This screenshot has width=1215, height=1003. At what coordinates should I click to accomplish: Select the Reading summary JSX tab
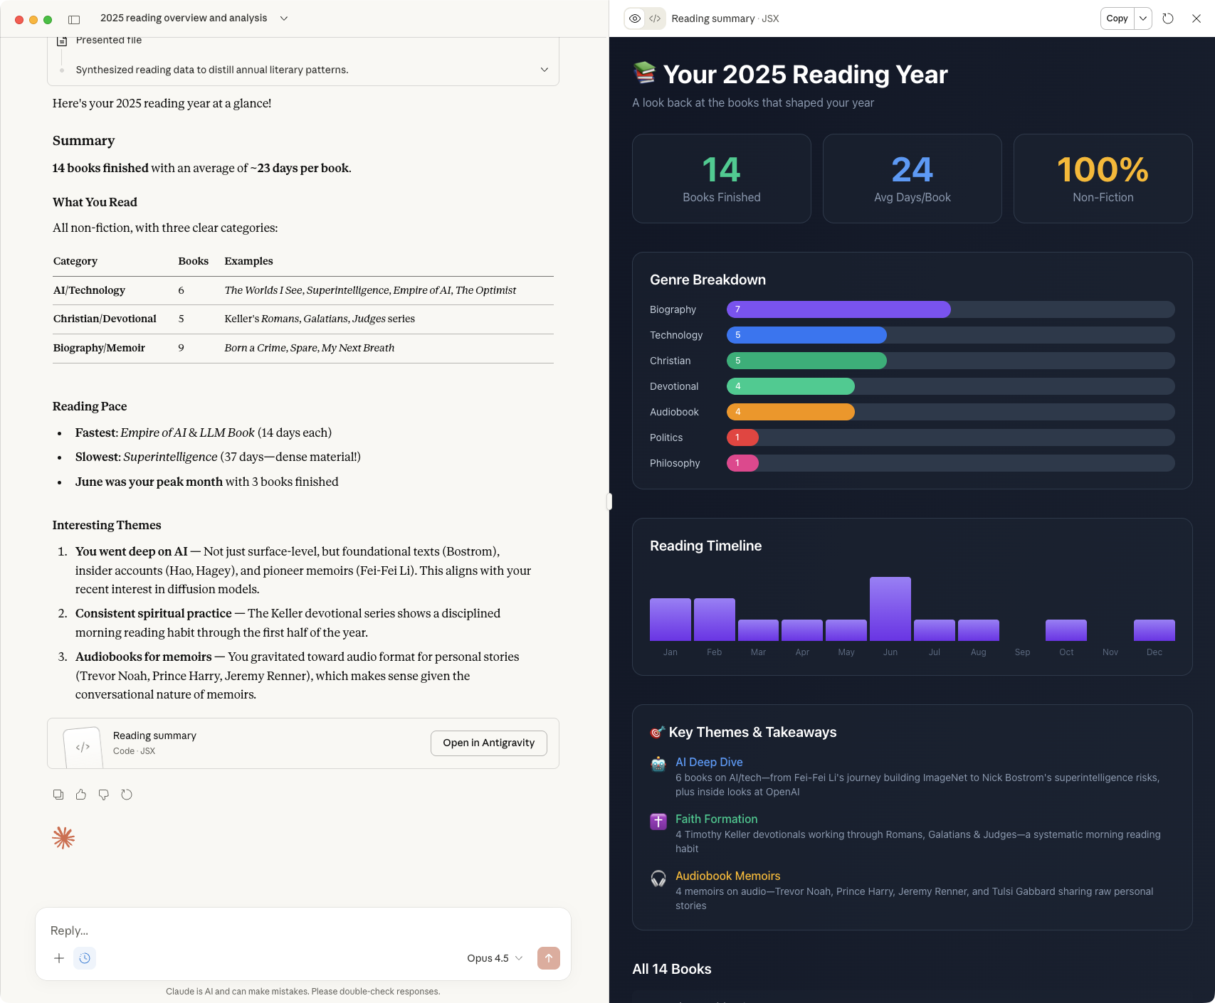pos(724,18)
